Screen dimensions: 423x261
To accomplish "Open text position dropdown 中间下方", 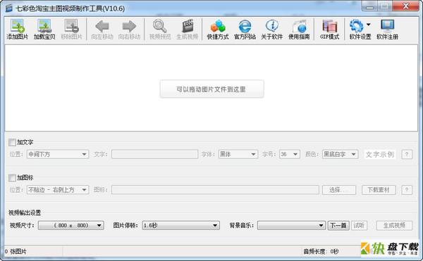I will pyautogui.click(x=58, y=154).
